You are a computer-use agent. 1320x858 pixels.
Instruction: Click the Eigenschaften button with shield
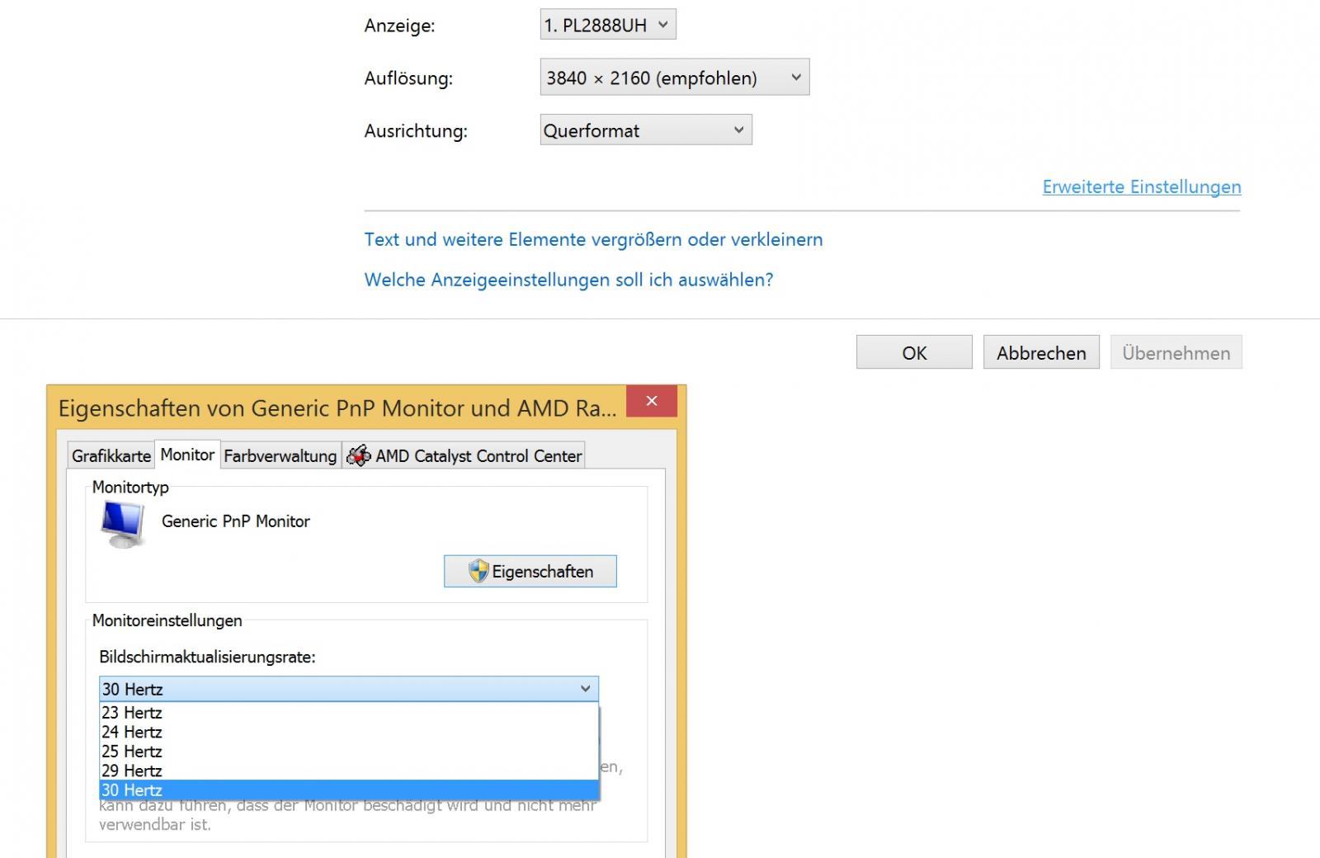(530, 571)
